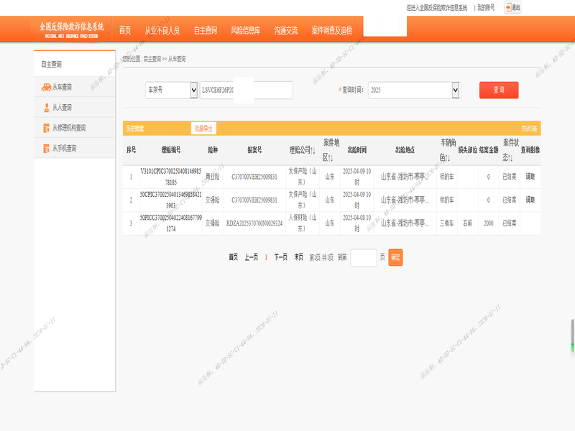Click 调取 for claim row 1
This screenshot has height=431, width=575.
[530, 177]
